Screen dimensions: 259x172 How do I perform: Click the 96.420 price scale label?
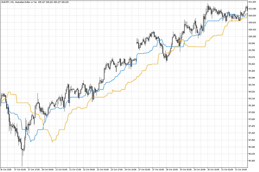point(252,161)
